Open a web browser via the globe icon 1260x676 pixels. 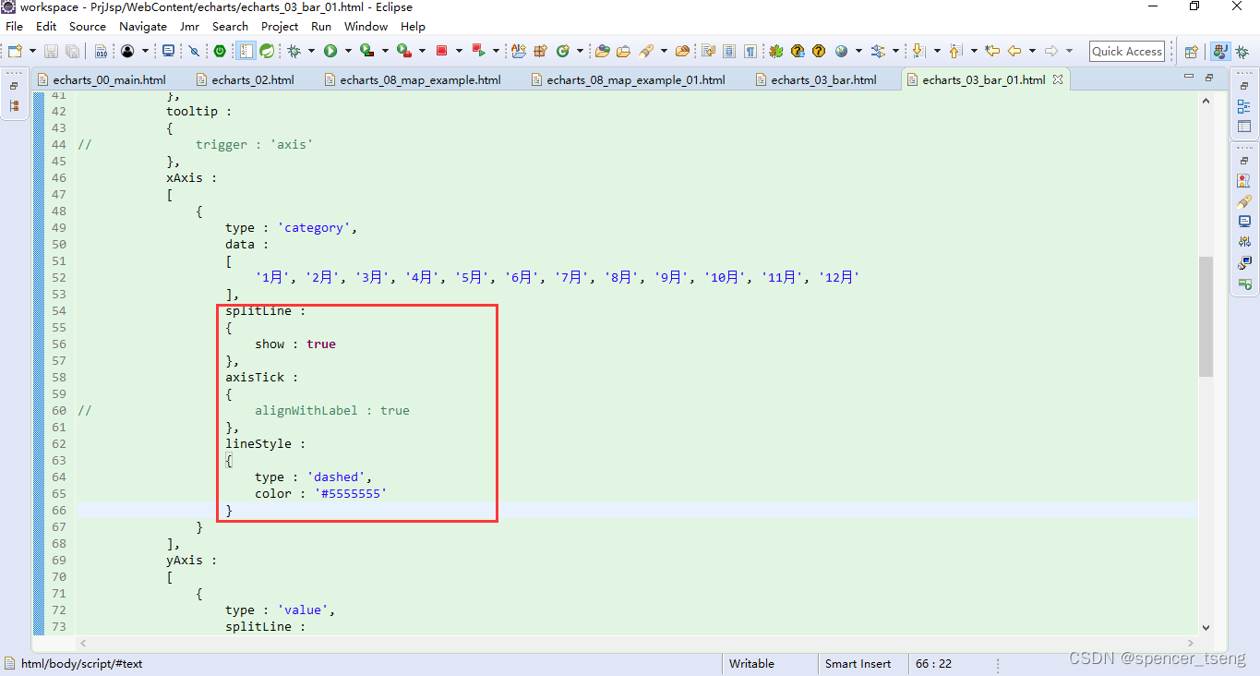click(x=839, y=51)
